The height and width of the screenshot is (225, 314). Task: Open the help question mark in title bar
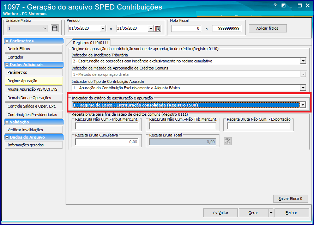coord(275,6)
